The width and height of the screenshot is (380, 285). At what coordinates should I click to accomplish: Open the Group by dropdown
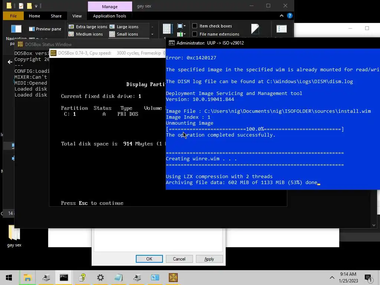(x=181, y=26)
